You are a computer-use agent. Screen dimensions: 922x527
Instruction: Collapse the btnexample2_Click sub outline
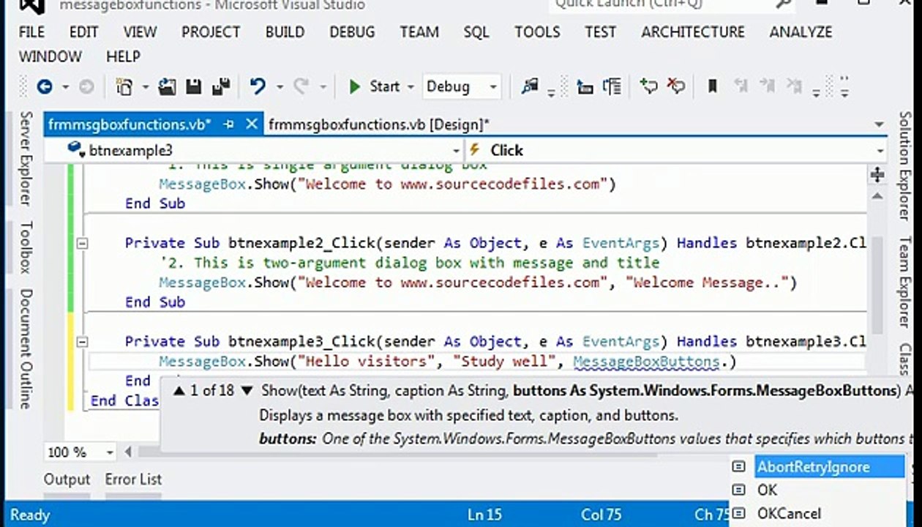[x=82, y=243]
